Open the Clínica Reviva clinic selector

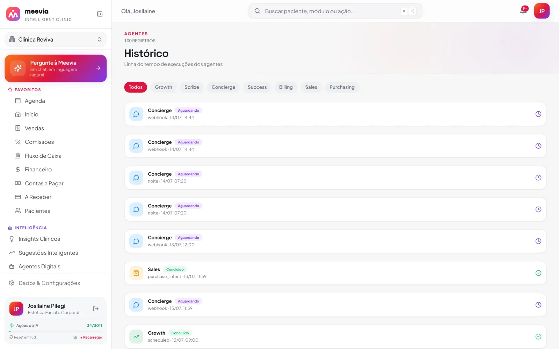(56, 39)
